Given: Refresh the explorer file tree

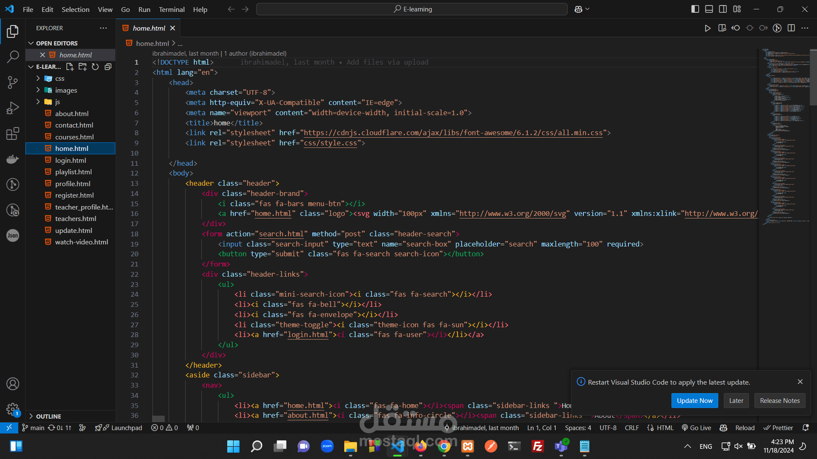Looking at the screenshot, I should point(95,67).
